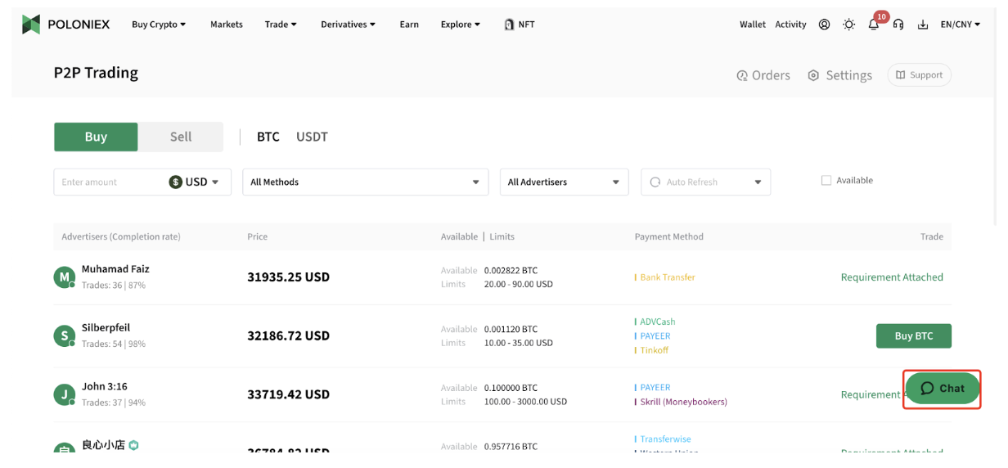The height and width of the screenshot is (468, 1008).
Task: Click the download app icon
Action: 923,25
